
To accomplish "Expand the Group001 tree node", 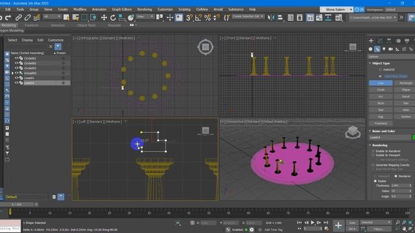I will (x=12, y=73).
